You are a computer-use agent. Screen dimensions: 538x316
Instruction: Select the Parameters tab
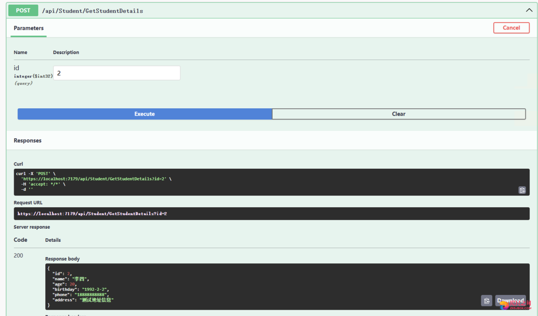click(29, 28)
